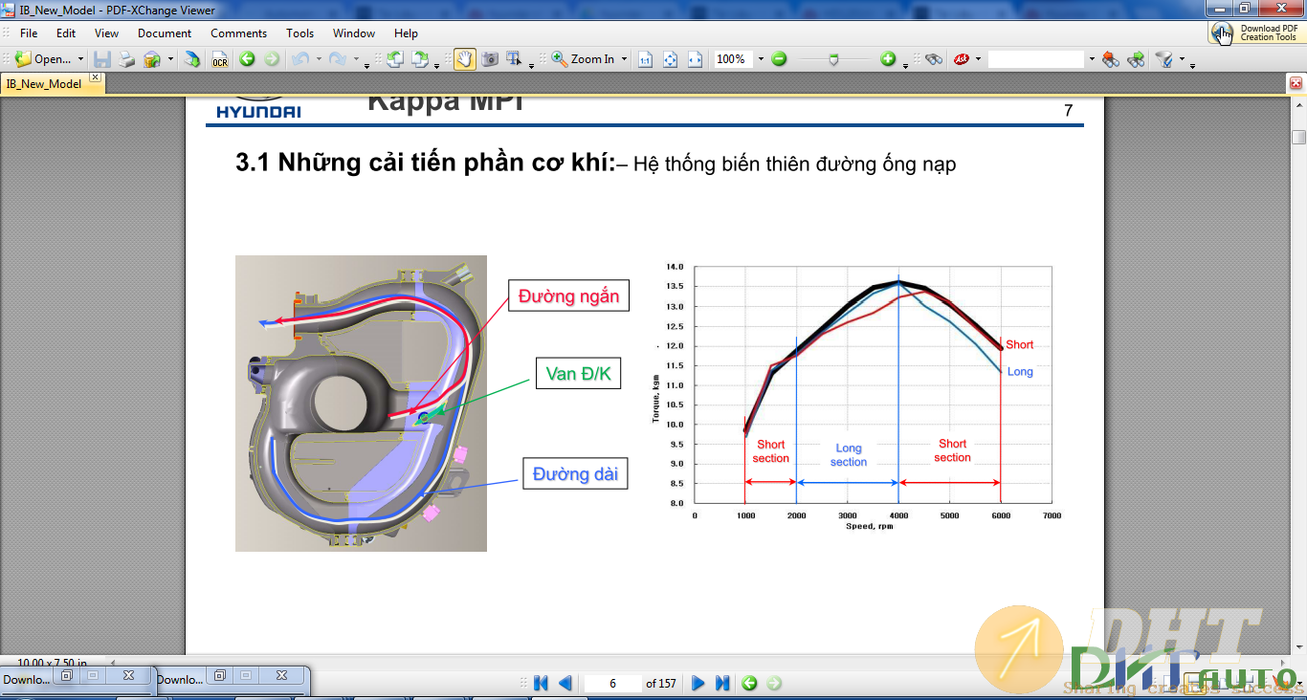This screenshot has height=700, width=1307.
Task: Select the Snapshot camera tool
Action: pyautogui.click(x=490, y=59)
